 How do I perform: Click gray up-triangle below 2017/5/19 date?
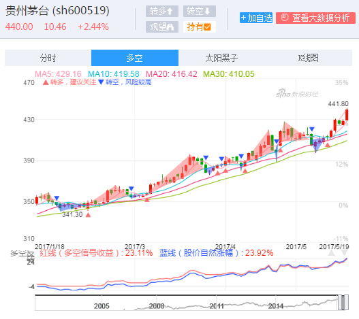pyautogui.click(x=331, y=253)
